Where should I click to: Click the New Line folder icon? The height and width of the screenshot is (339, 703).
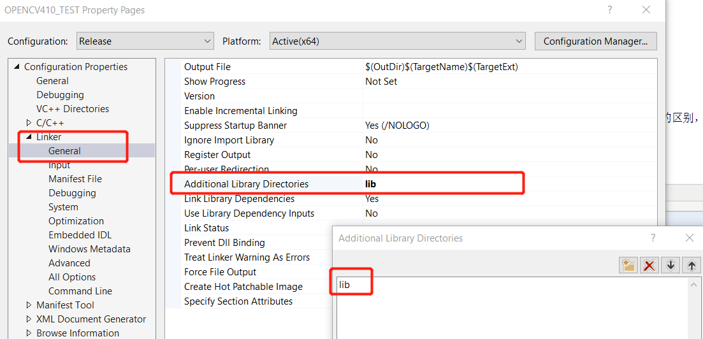click(x=628, y=266)
